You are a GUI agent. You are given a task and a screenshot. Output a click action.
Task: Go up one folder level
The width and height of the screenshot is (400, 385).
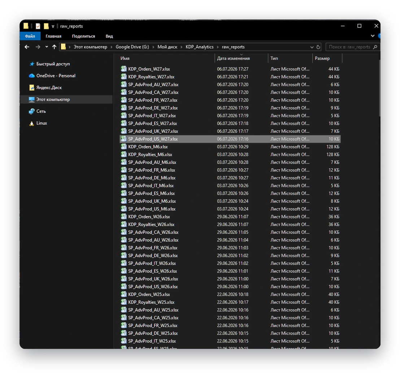pos(54,47)
